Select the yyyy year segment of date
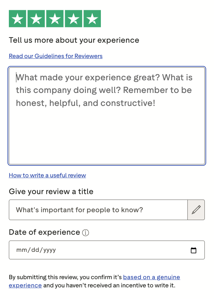Screen dimensions: 214x299 (50, 250)
